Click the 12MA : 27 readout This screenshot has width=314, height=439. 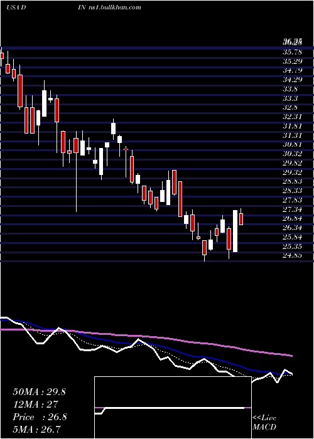[x=35, y=405]
